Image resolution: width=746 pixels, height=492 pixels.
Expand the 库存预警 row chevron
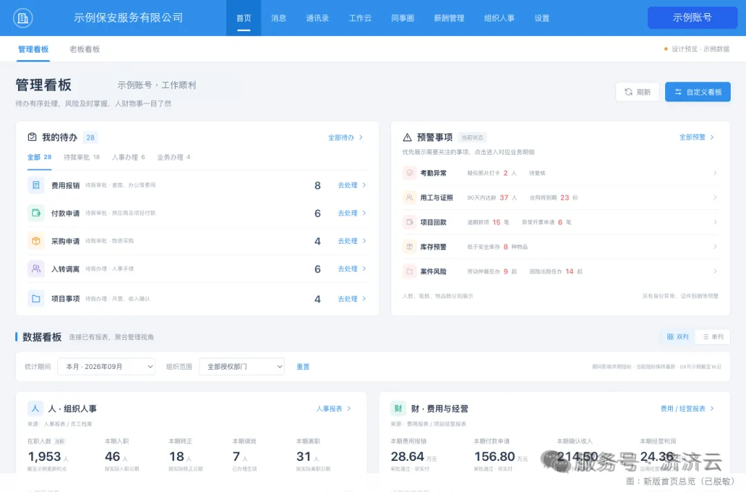point(715,247)
